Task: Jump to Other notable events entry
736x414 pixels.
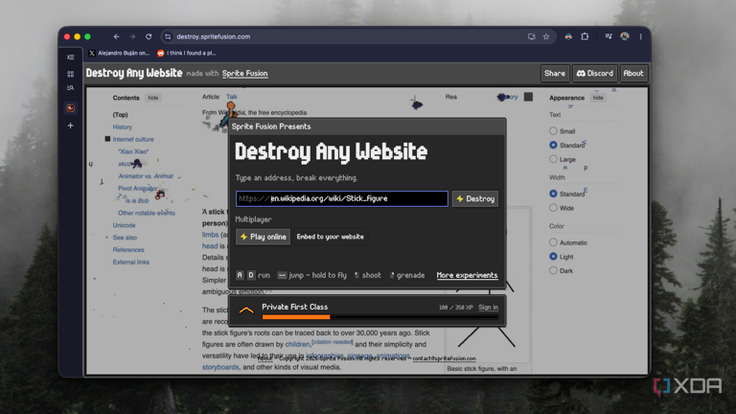Action: 147,213
